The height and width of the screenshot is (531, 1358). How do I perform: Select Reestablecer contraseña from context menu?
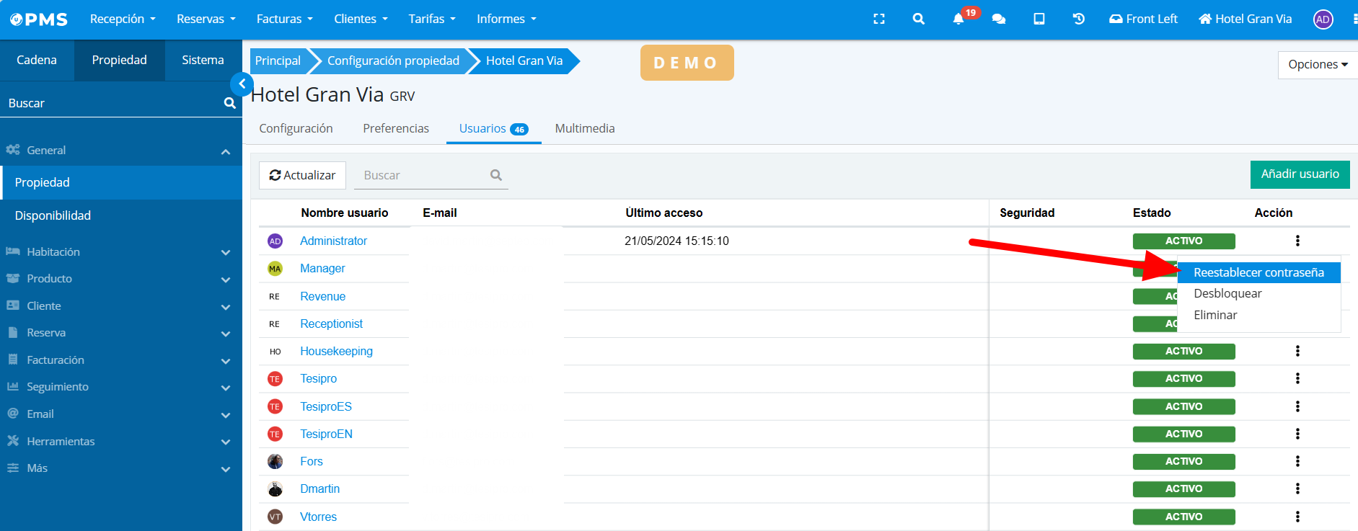(x=1258, y=272)
